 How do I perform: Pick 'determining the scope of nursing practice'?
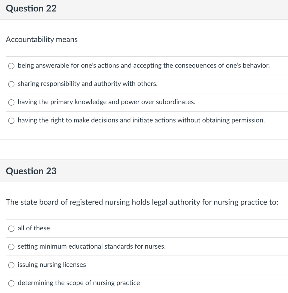pyautogui.click(x=79, y=283)
